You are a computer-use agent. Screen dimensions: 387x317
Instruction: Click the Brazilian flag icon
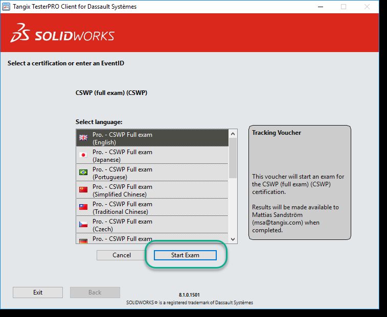tap(83, 172)
